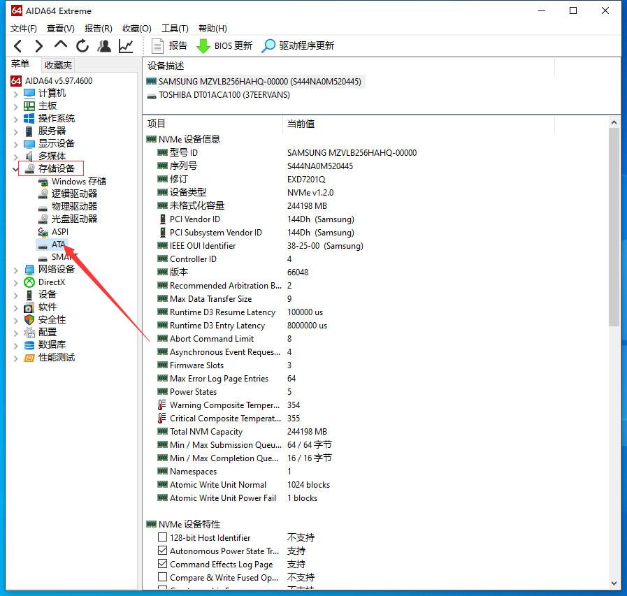Click the up arrow toolbar icon
The height and width of the screenshot is (596, 627).
(61, 45)
